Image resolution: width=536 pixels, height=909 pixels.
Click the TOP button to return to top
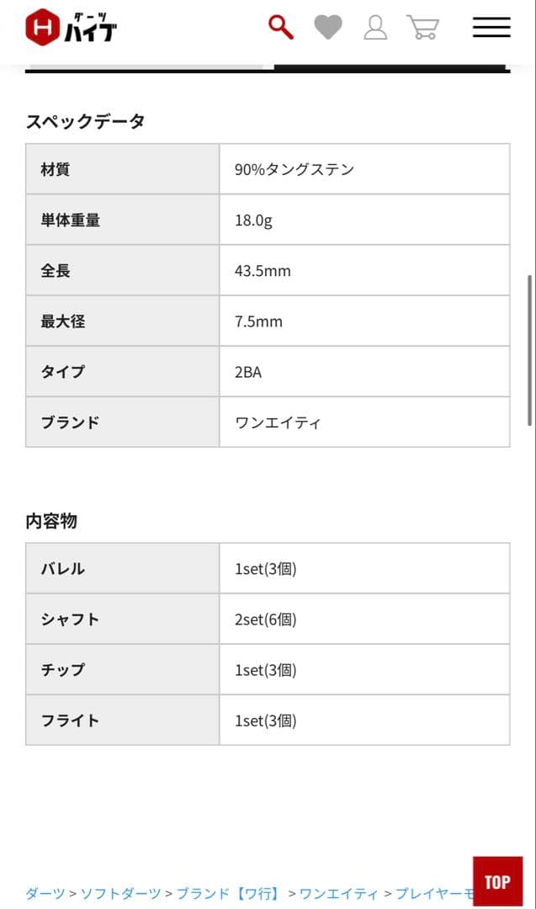pos(498,881)
